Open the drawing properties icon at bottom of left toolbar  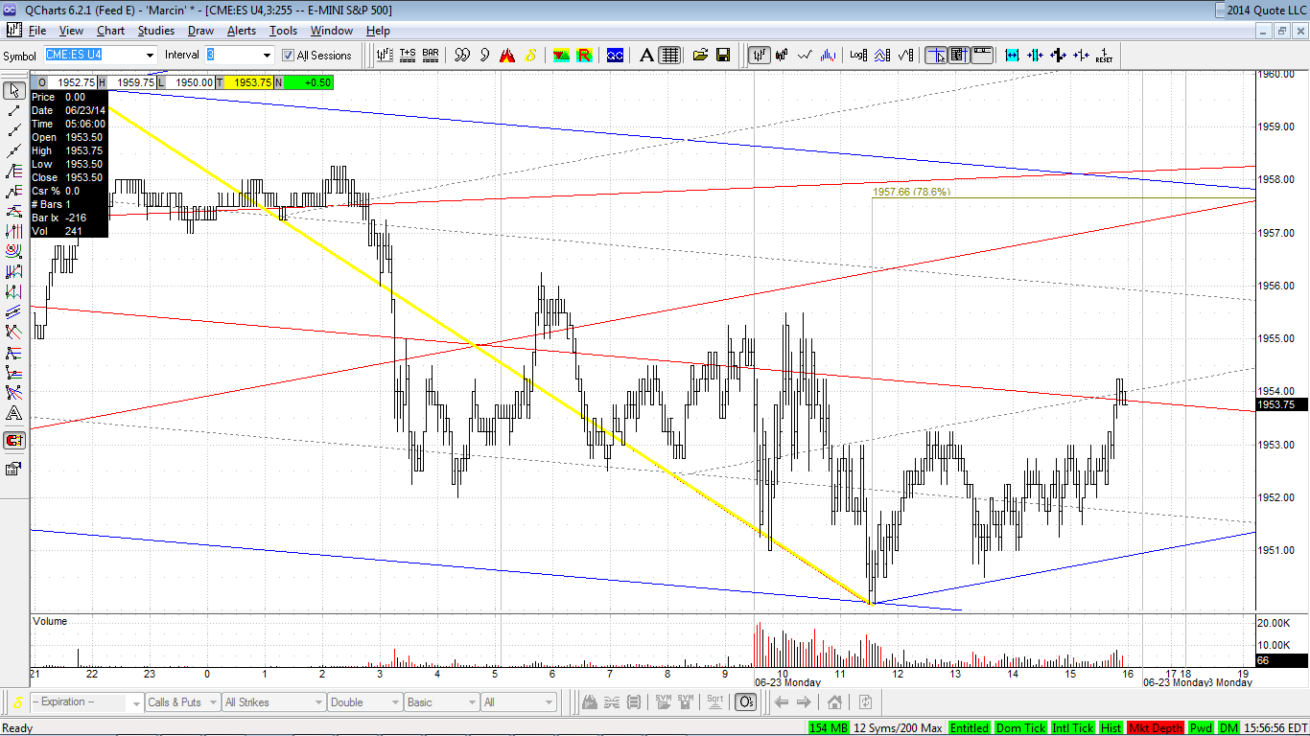pos(14,469)
